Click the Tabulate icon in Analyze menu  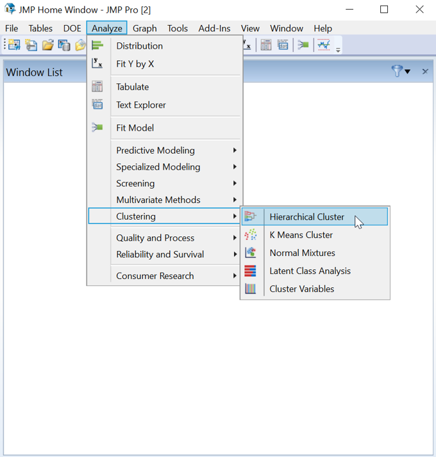[97, 86]
